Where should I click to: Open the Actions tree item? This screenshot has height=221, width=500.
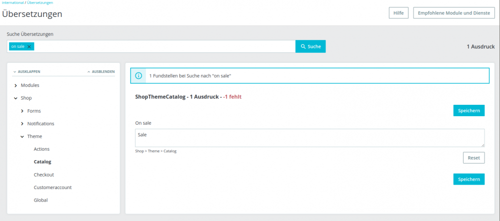click(42, 149)
